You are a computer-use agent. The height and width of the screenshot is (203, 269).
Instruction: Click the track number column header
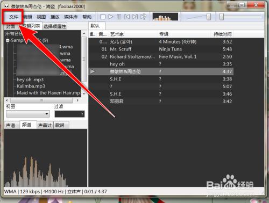pyautogui.click(x=102, y=34)
